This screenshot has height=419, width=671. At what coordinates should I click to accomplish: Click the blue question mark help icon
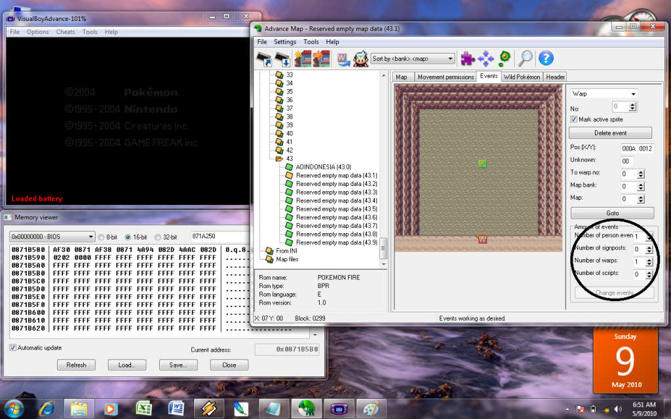(x=546, y=58)
